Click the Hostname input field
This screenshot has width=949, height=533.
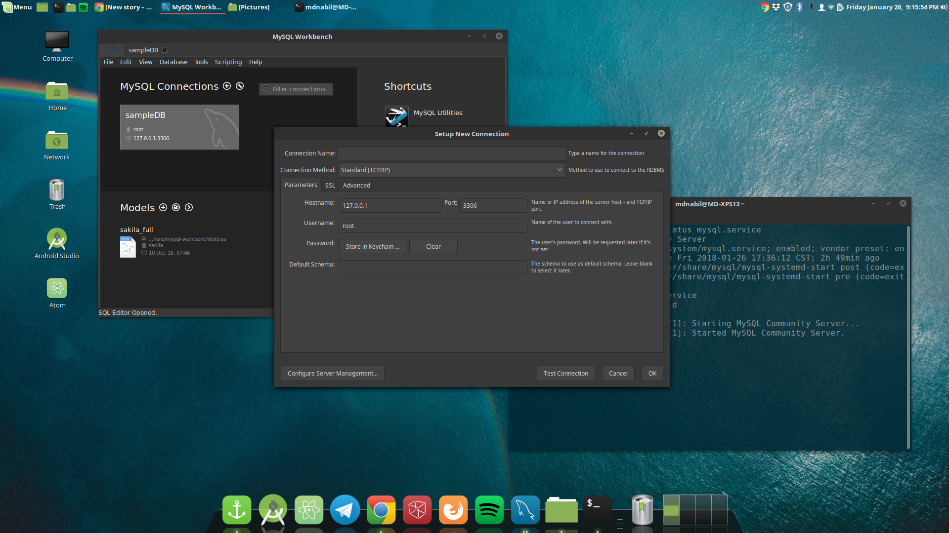coord(390,205)
